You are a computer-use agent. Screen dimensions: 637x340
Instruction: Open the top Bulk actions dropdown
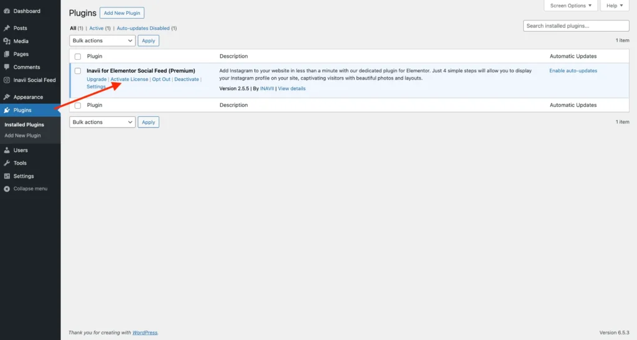(102, 40)
